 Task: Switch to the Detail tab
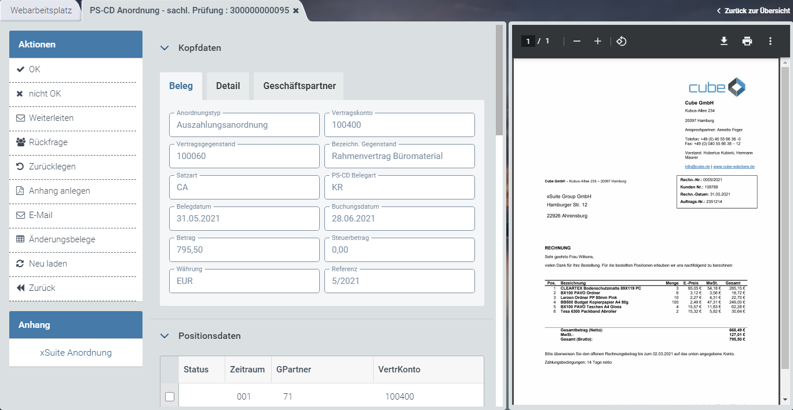(x=228, y=86)
